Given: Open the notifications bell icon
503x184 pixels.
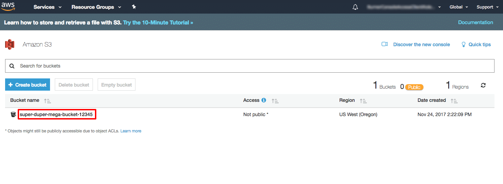Looking at the screenshot, I should 355,7.
